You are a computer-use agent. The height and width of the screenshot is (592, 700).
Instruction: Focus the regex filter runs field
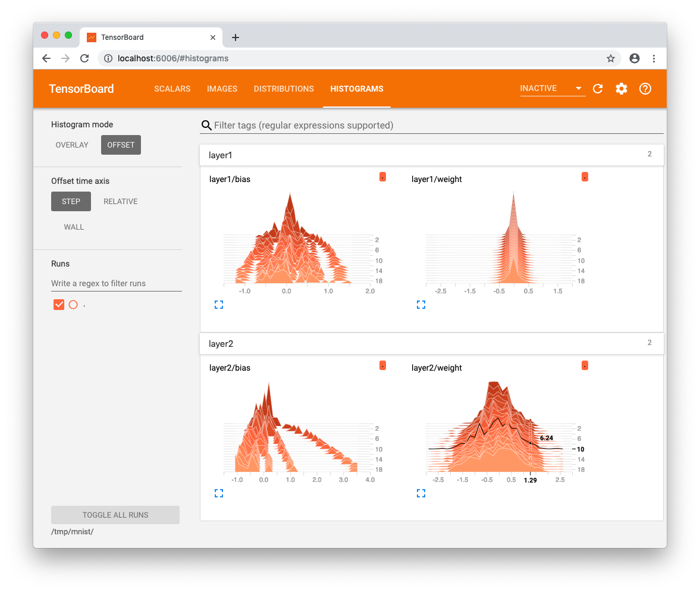click(117, 283)
